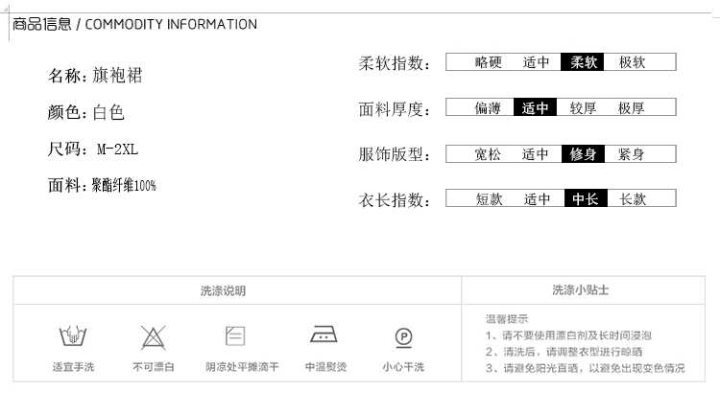Click the size value M-2XL
The height and width of the screenshot is (414, 720).
click(117, 149)
